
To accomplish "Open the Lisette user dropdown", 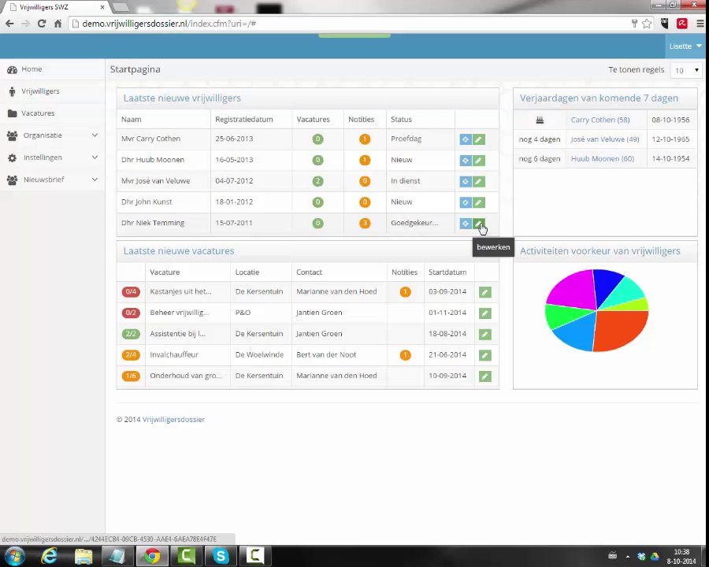I will 685,46.
